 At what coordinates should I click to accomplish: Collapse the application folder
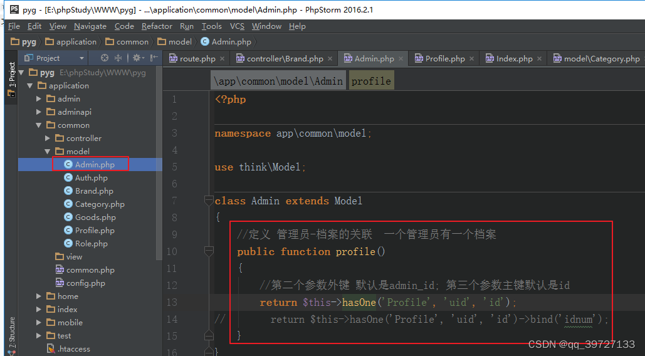point(29,85)
